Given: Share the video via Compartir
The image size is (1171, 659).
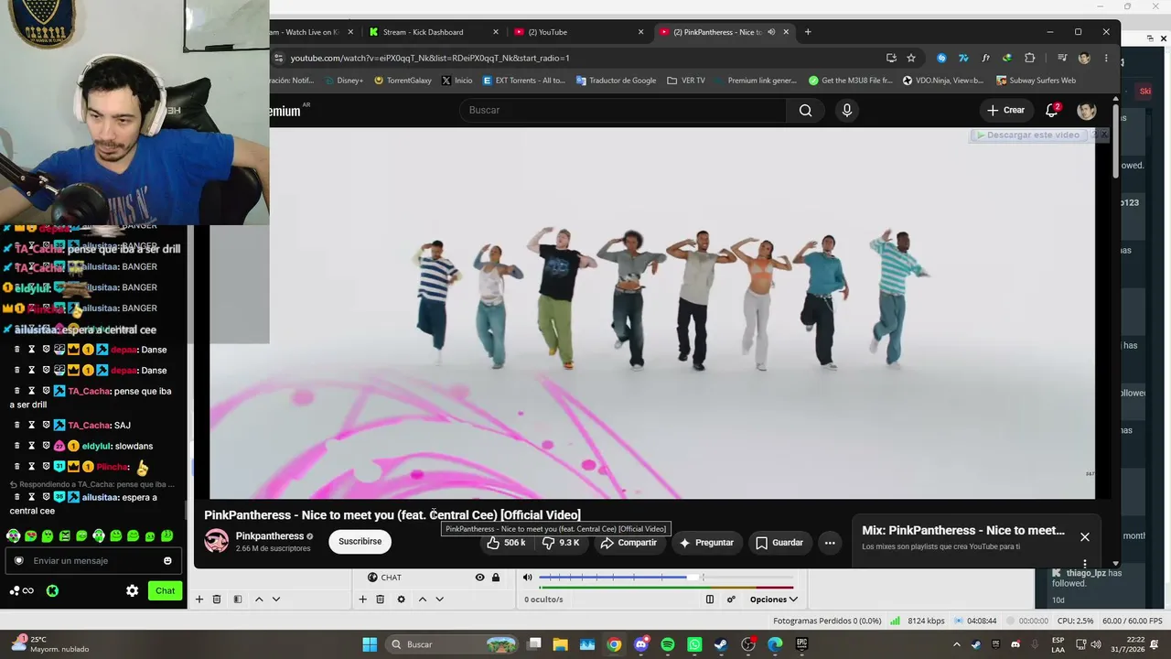Looking at the screenshot, I should 628,543.
